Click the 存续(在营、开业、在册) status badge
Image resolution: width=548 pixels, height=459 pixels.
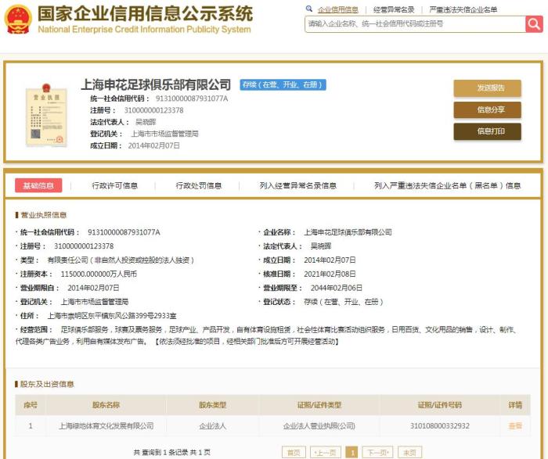283,84
